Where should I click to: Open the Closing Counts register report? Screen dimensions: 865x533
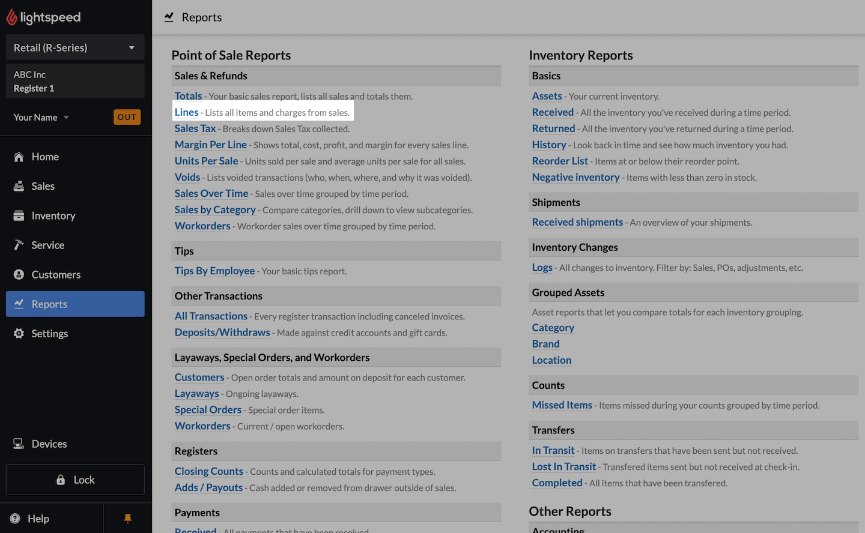pos(208,471)
